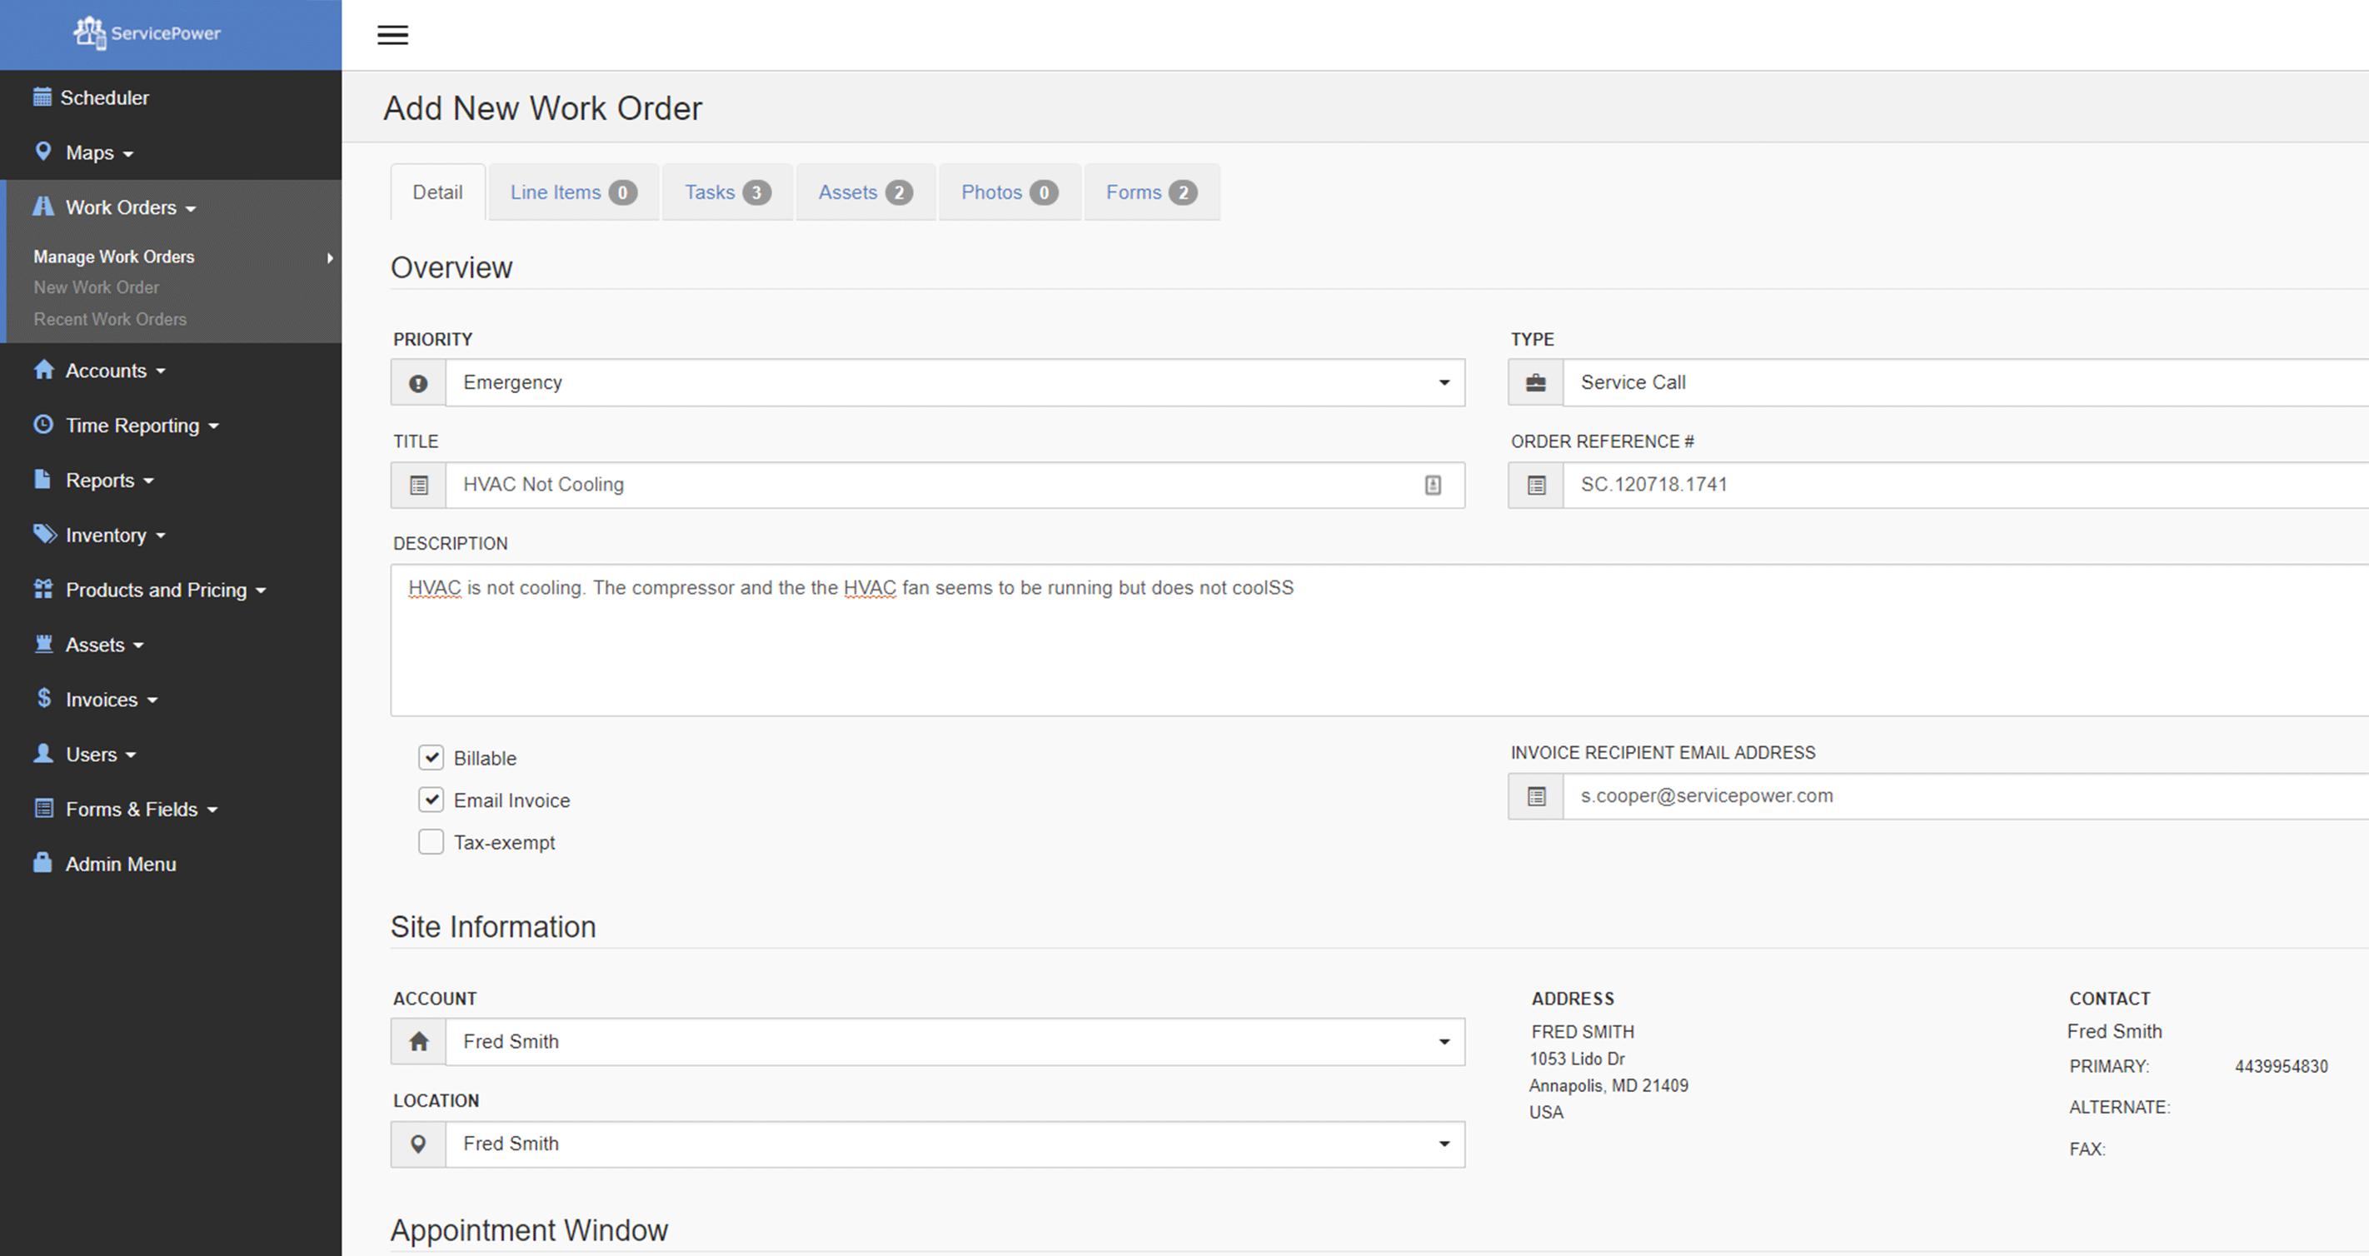
Task: Click the Order Reference input SC.120718.1741
Action: (1965, 485)
